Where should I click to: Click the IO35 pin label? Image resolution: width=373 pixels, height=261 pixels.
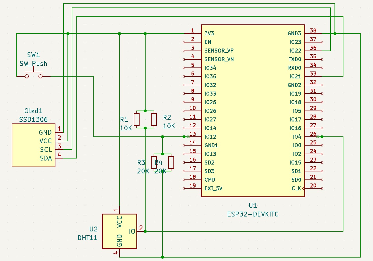210,76
